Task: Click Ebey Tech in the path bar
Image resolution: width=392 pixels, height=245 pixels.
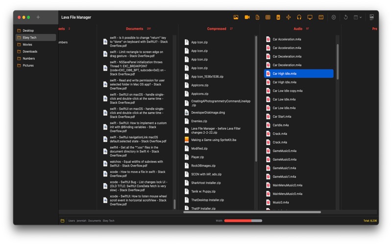Action: (x=108, y=221)
